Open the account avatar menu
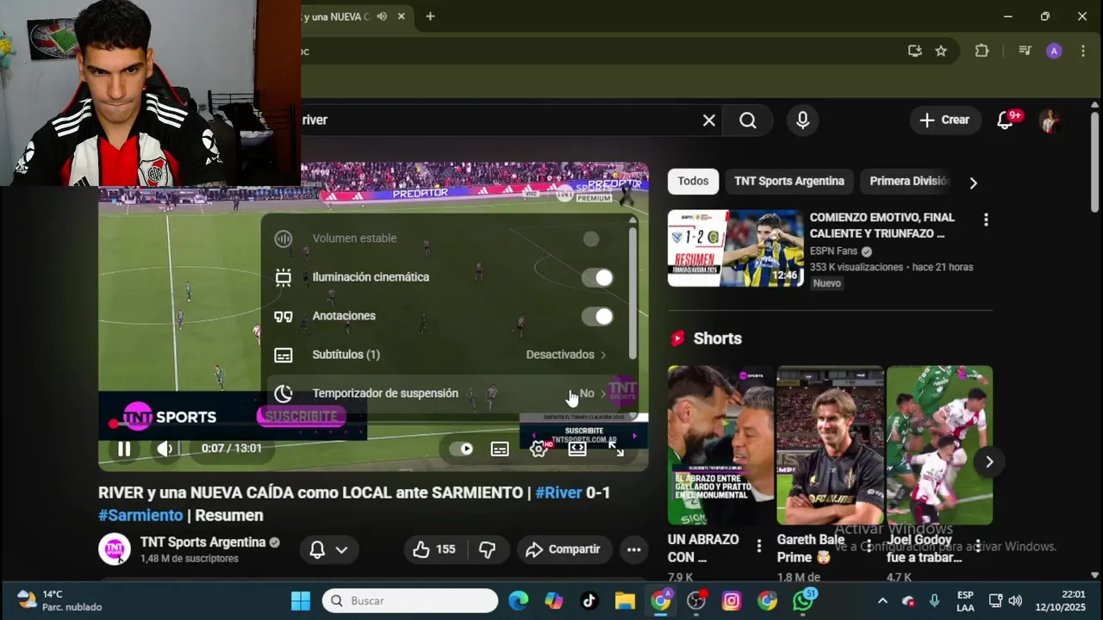This screenshot has width=1103, height=620. 1050,121
